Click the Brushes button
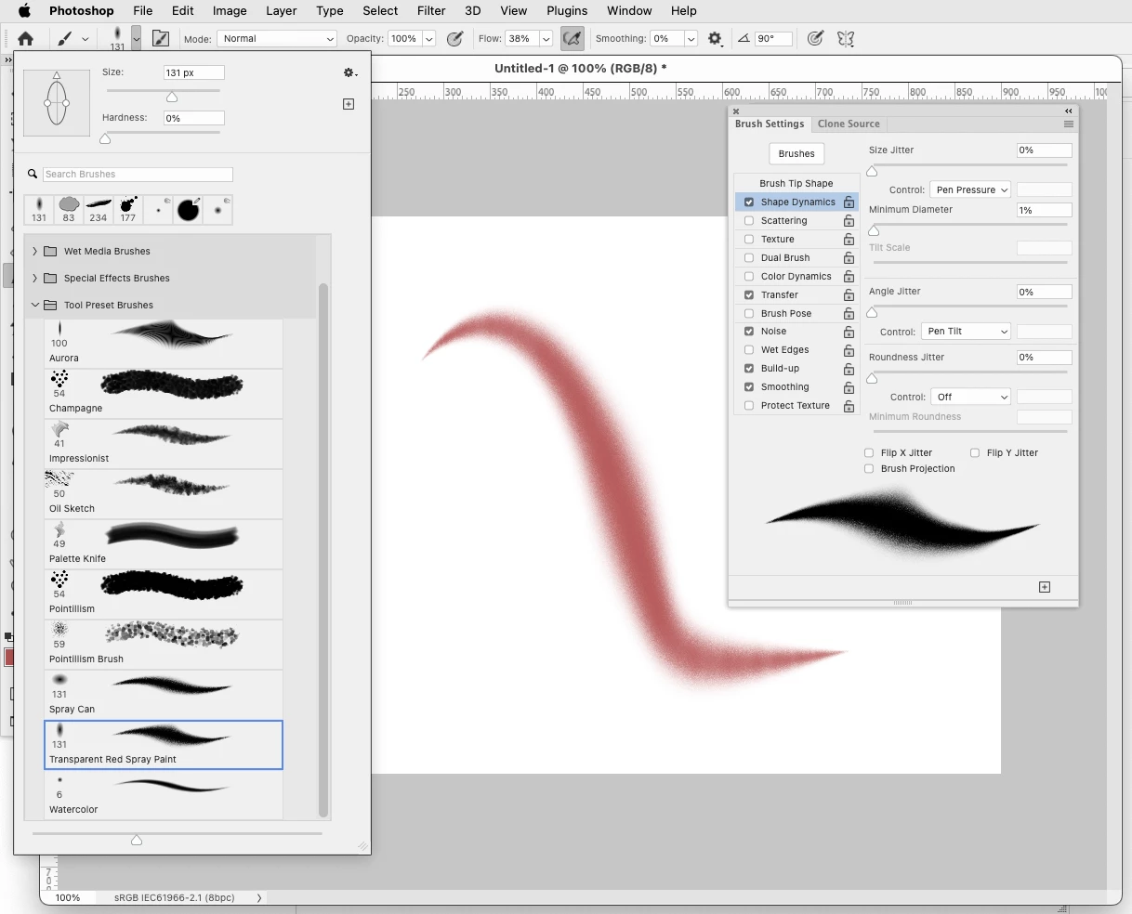The height and width of the screenshot is (914, 1132). 796,154
